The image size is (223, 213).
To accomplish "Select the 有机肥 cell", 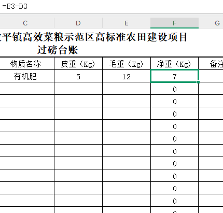I will point(27,76).
